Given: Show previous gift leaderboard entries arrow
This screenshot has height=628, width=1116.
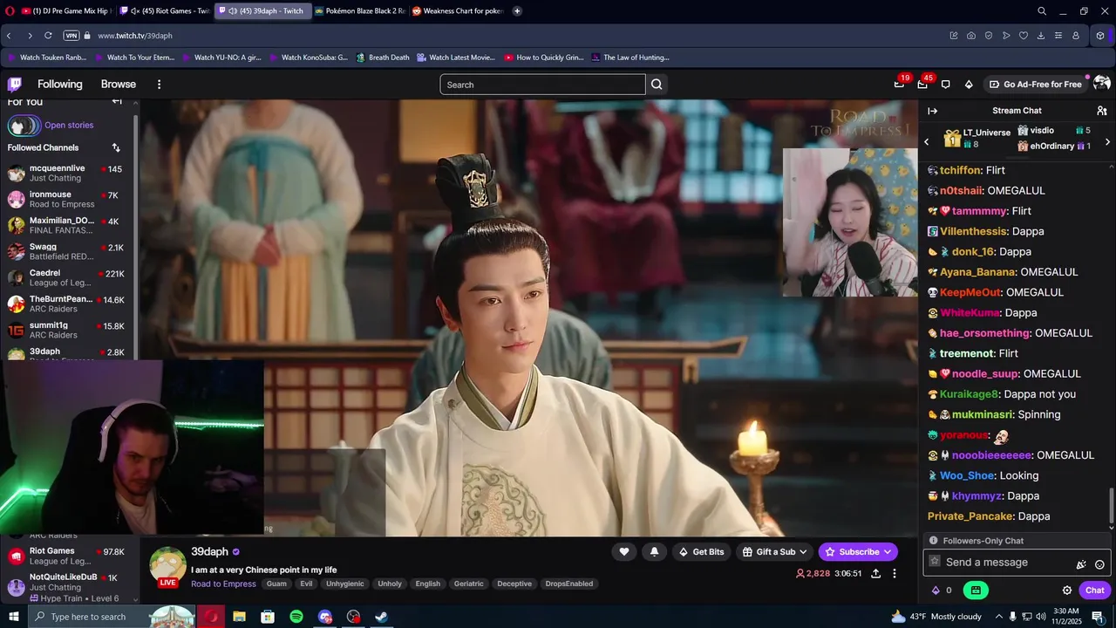Looking at the screenshot, I should click(926, 141).
